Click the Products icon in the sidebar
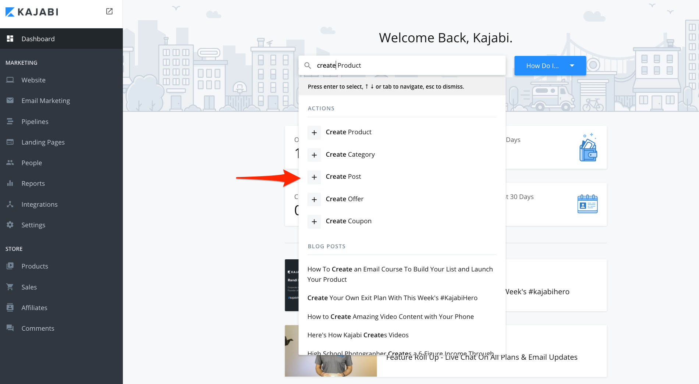 point(10,266)
